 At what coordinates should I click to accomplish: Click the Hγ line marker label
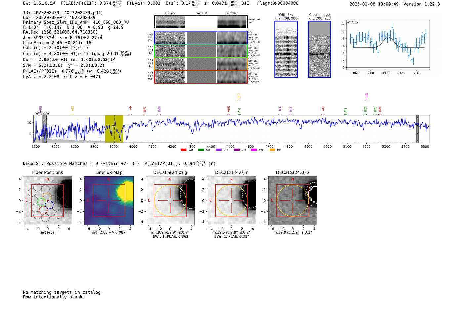239,111
